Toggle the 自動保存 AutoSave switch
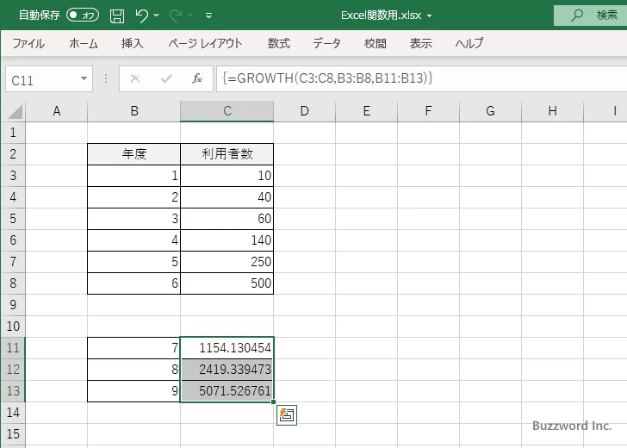The width and height of the screenshot is (627, 448). coord(83,16)
